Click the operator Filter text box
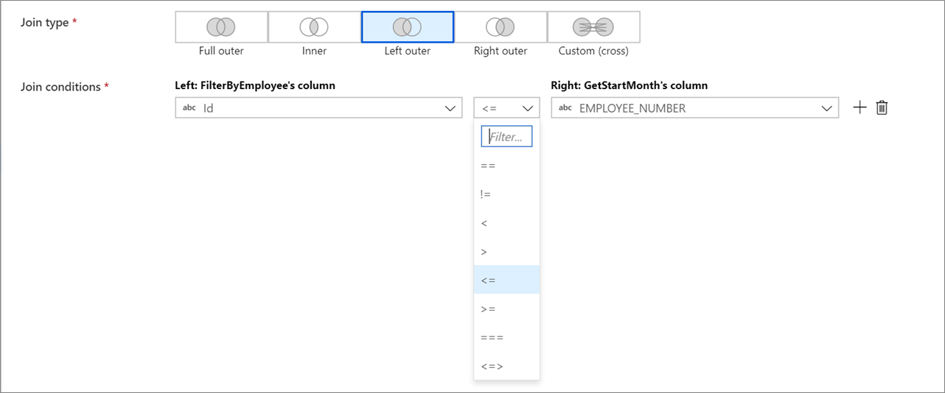Image resolution: width=945 pixels, height=393 pixels. tap(506, 136)
